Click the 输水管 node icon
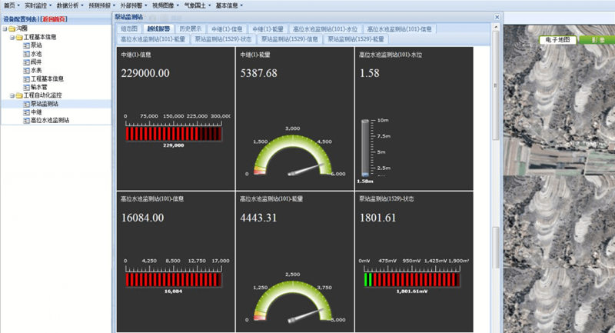615x333 pixels. point(27,87)
